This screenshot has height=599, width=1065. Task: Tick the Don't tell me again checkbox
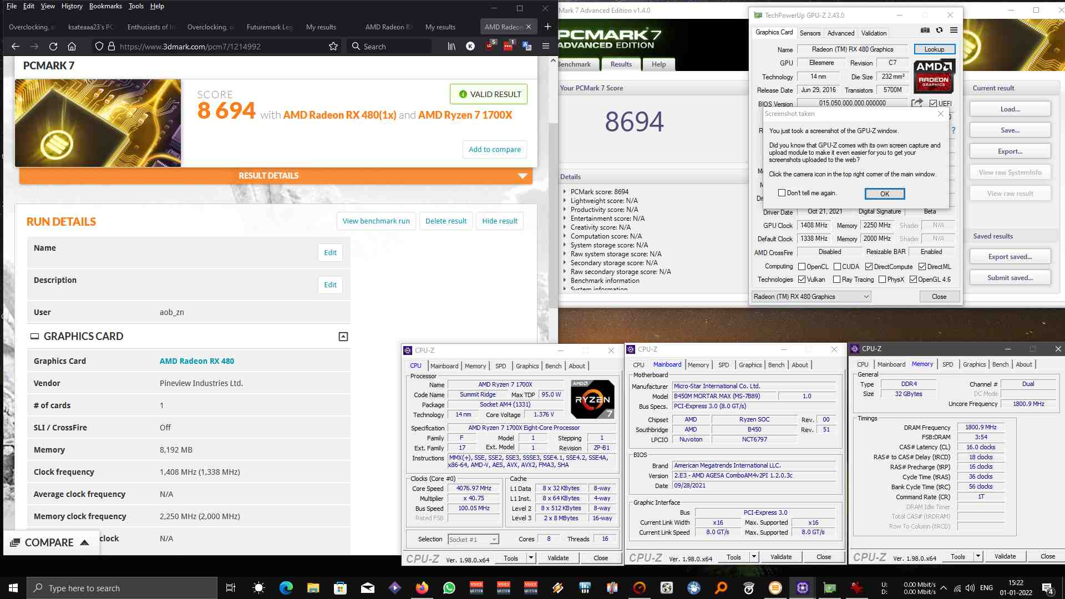[x=782, y=193]
